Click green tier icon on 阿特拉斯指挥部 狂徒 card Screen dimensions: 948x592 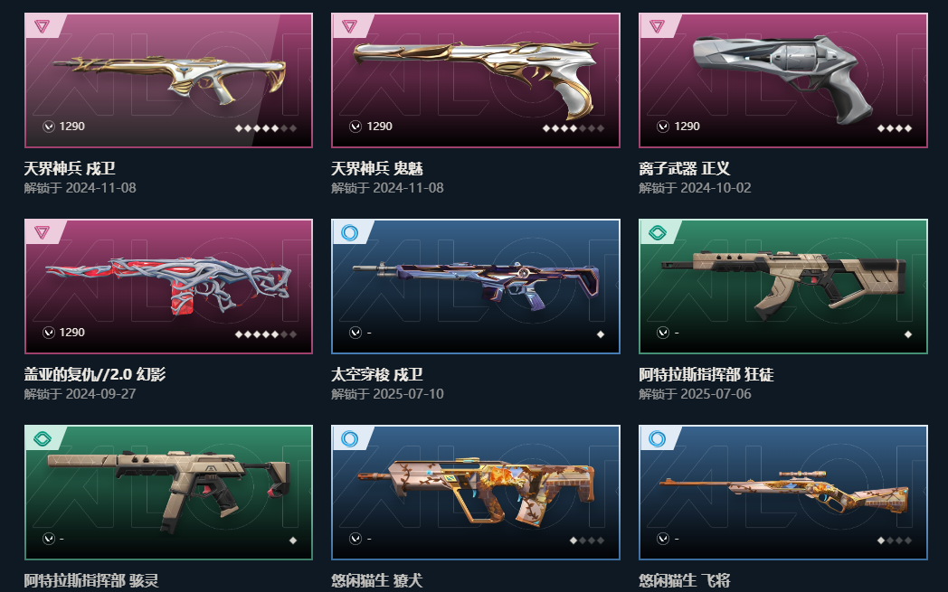(x=658, y=232)
